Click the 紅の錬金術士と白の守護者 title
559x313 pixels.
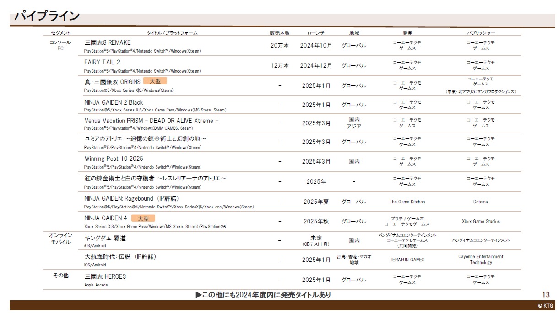coord(155,178)
